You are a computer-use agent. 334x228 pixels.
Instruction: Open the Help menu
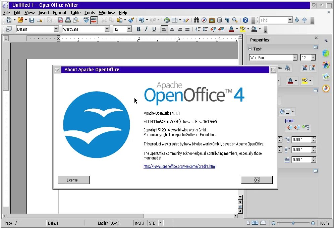(x=123, y=12)
